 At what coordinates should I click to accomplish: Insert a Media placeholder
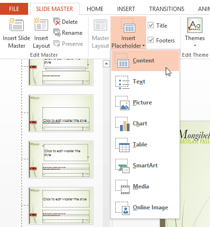point(145,186)
